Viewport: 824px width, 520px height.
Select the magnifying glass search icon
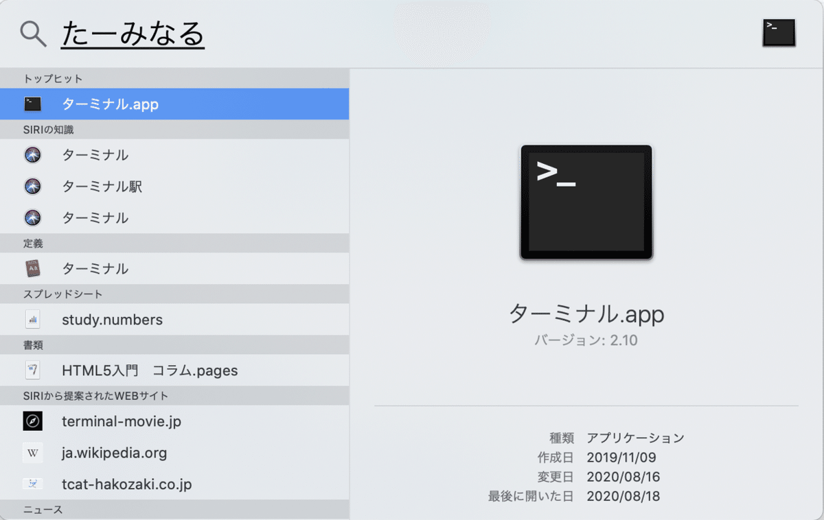pyautogui.click(x=31, y=34)
